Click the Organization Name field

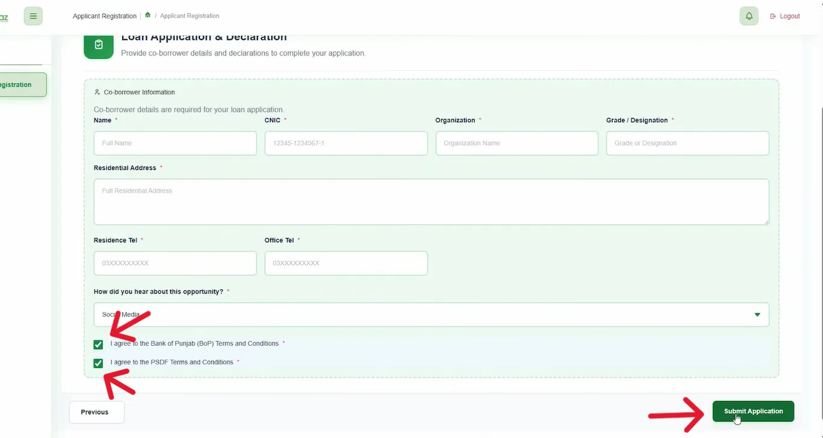click(517, 143)
